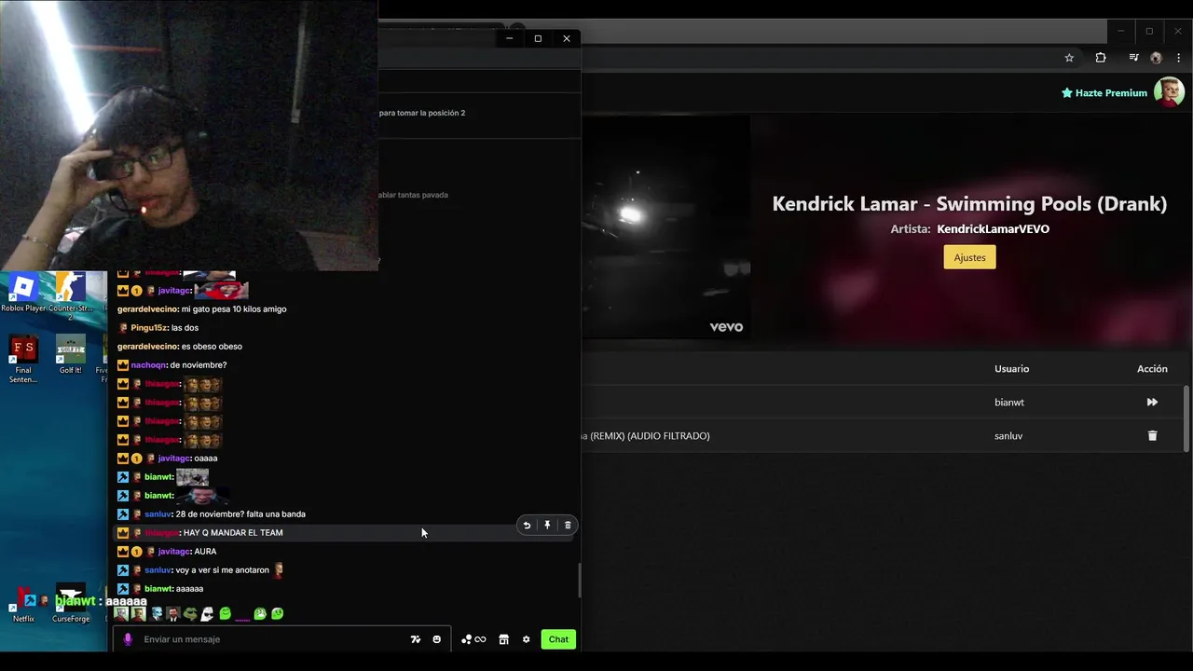Open Roblox Player desktop shortcut
Viewport: 1193px width, 671px height.
point(23,294)
